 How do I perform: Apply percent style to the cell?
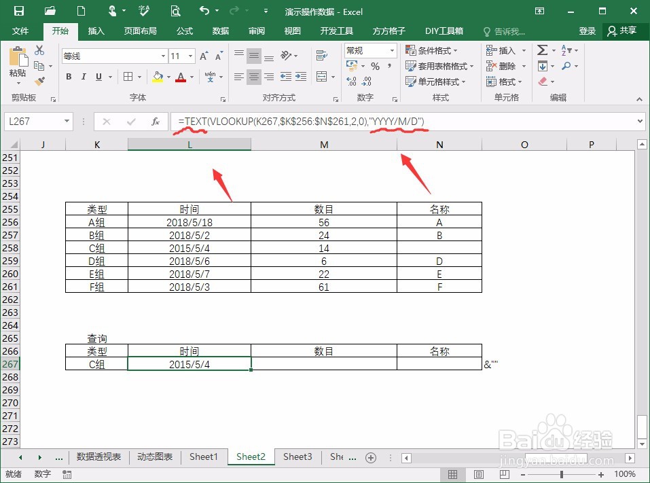coord(375,67)
